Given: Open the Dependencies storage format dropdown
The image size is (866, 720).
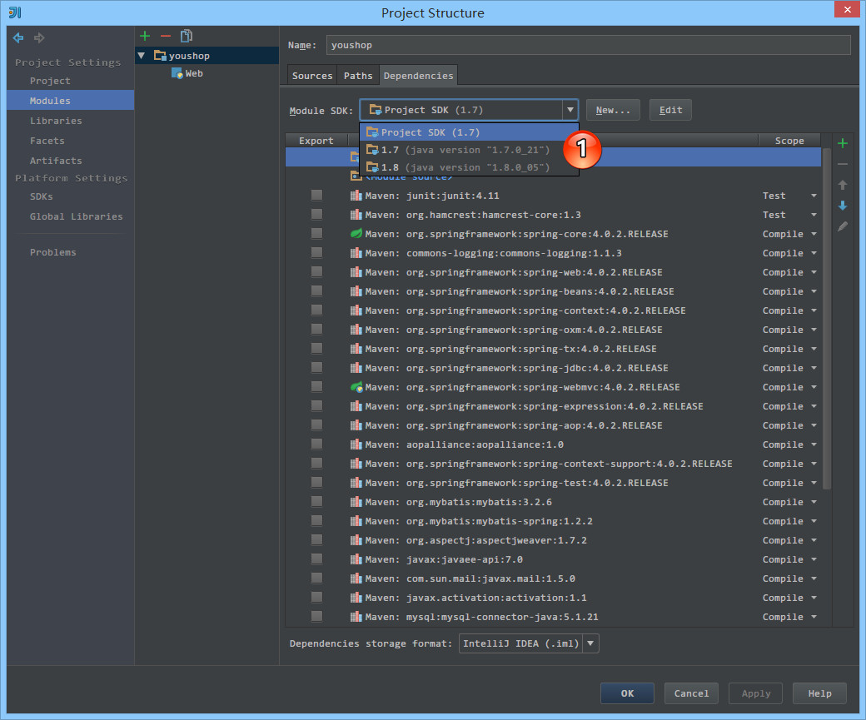Looking at the screenshot, I should [x=590, y=643].
